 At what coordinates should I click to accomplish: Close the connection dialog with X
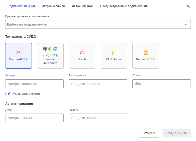click(188, 6)
